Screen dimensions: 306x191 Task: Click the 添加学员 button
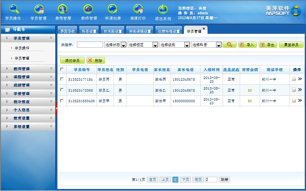[72, 60]
